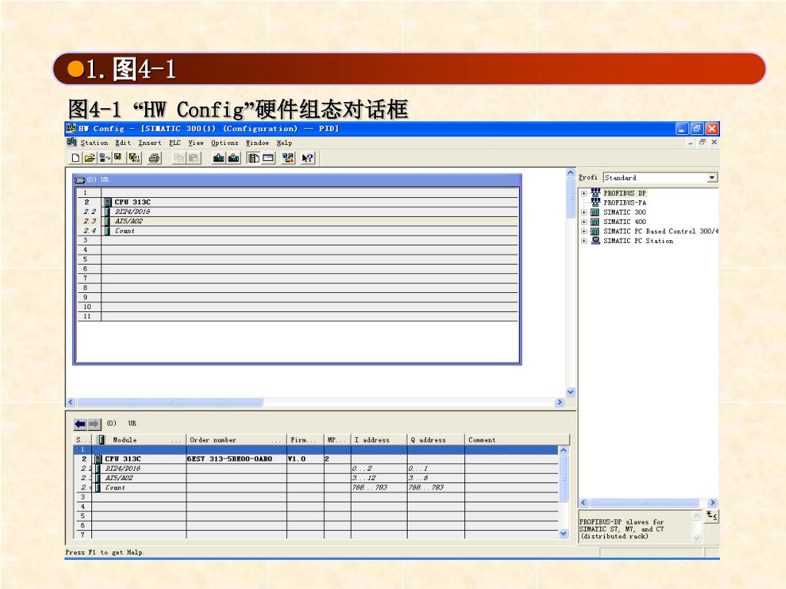Click the Firmware column header
786x589 pixels.
pos(305,439)
